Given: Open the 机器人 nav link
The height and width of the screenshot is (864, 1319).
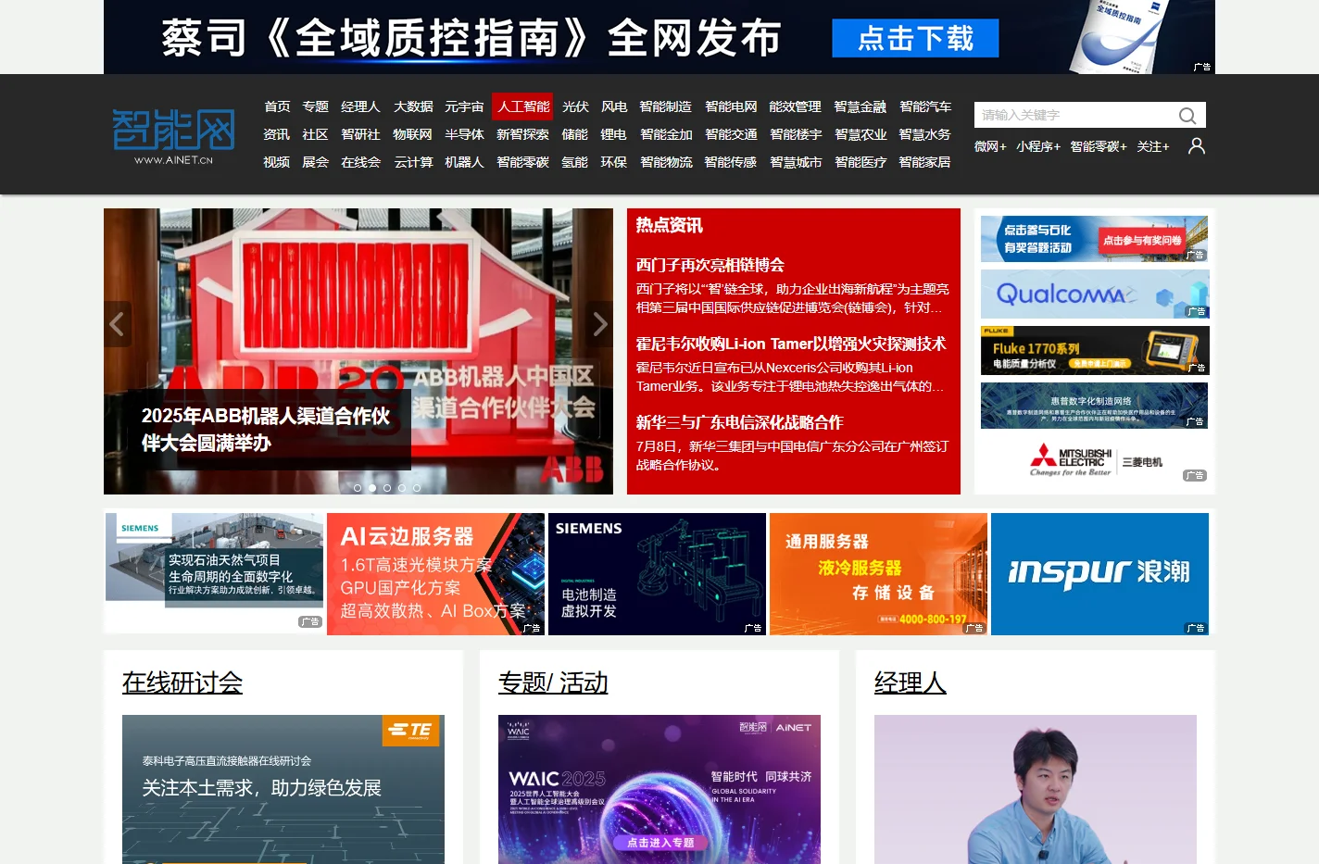Looking at the screenshot, I should point(464,162).
